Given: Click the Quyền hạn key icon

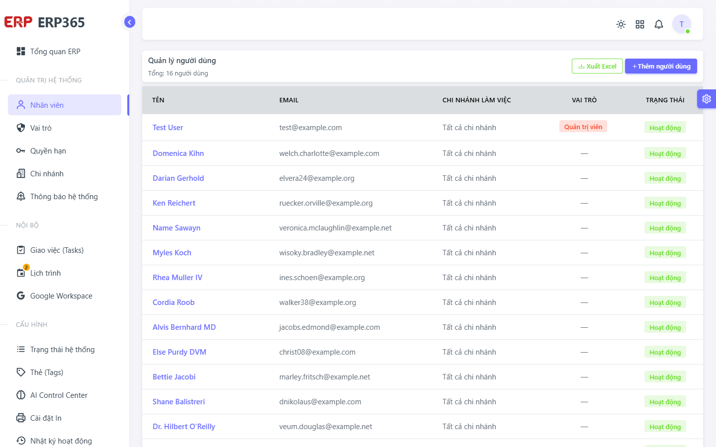Looking at the screenshot, I should tap(21, 150).
